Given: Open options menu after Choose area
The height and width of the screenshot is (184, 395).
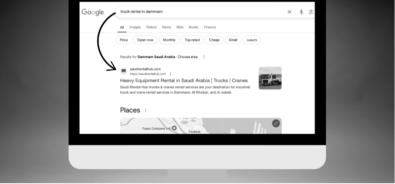Looking at the screenshot, I should click(204, 57).
